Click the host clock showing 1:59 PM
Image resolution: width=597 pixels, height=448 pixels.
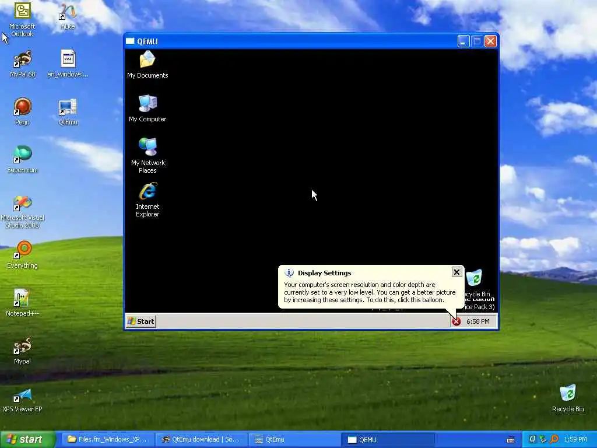(x=575, y=439)
